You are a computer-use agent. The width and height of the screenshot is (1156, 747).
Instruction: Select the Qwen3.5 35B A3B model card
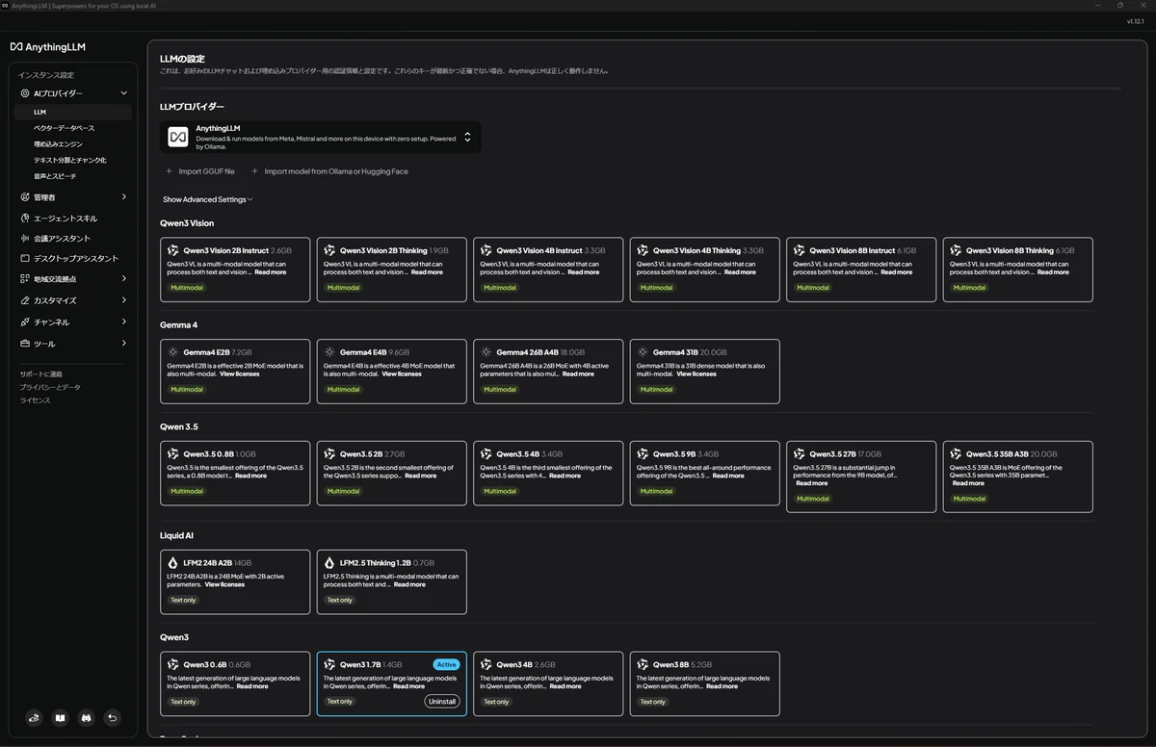pyautogui.click(x=1017, y=477)
